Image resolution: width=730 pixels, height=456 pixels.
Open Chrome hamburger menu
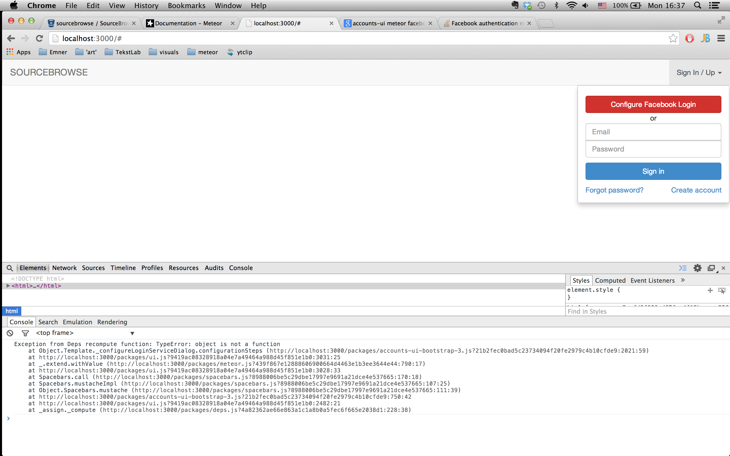pyautogui.click(x=721, y=38)
